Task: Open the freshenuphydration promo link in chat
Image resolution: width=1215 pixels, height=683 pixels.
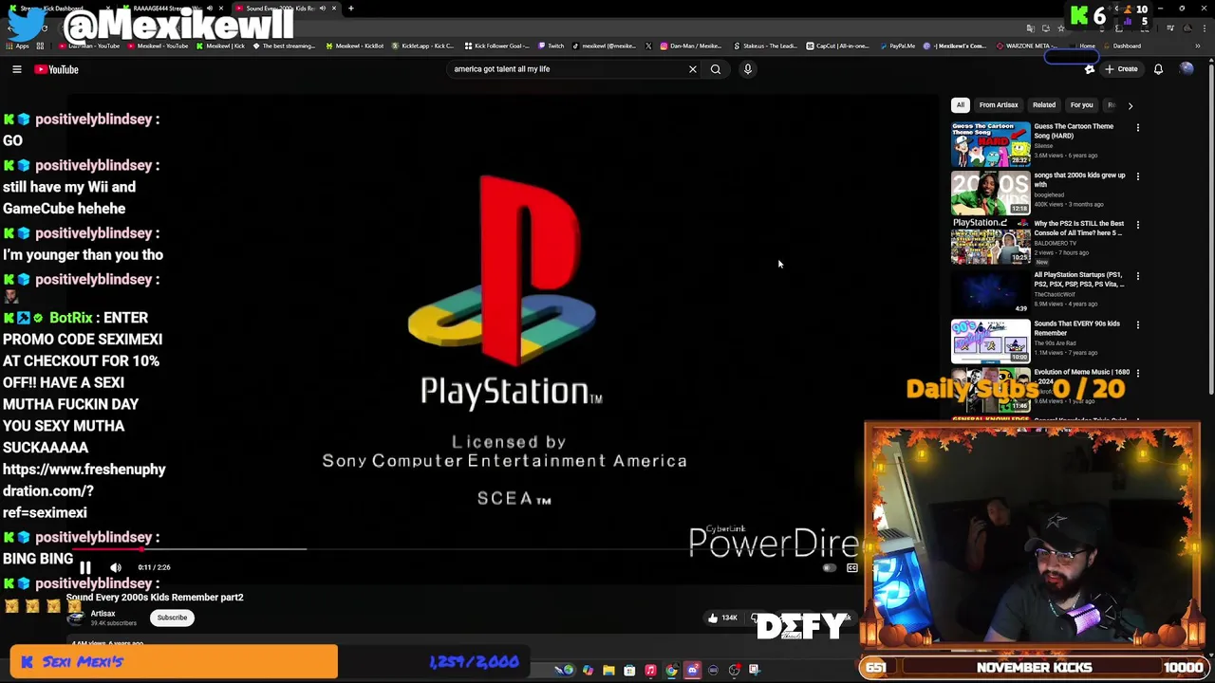Action: click(x=84, y=490)
